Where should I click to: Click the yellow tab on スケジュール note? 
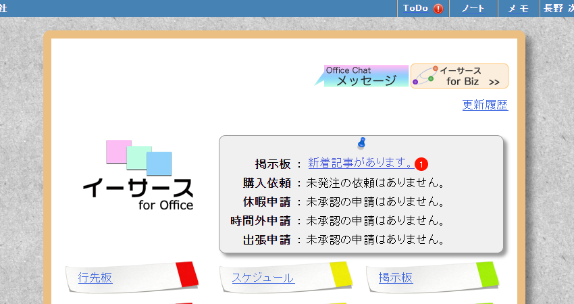click(x=341, y=275)
